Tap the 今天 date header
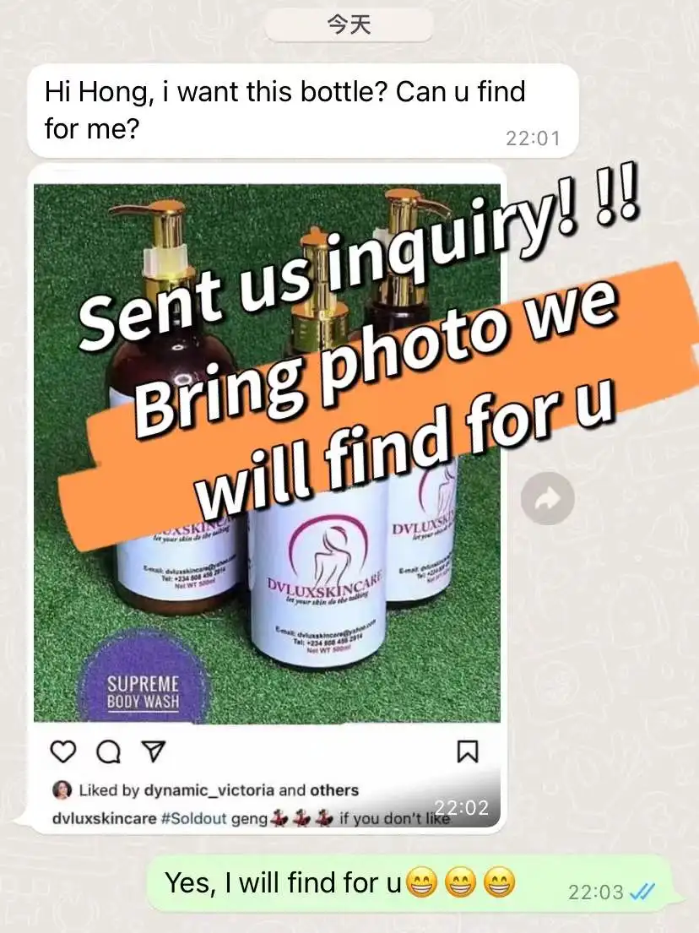The height and width of the screenshot is (933, 699). [x=349, y=24]
